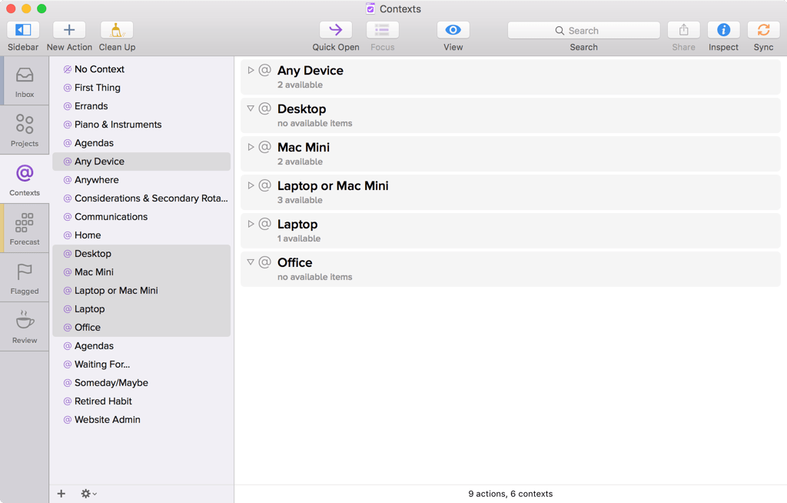This screenshot has height=503, width=787.
Task: Open the Inspect info panel icon
Action: pos(723,30)
